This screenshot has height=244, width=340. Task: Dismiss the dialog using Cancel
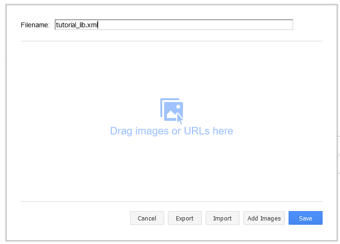pyautogui.click(x=147, y=218)
